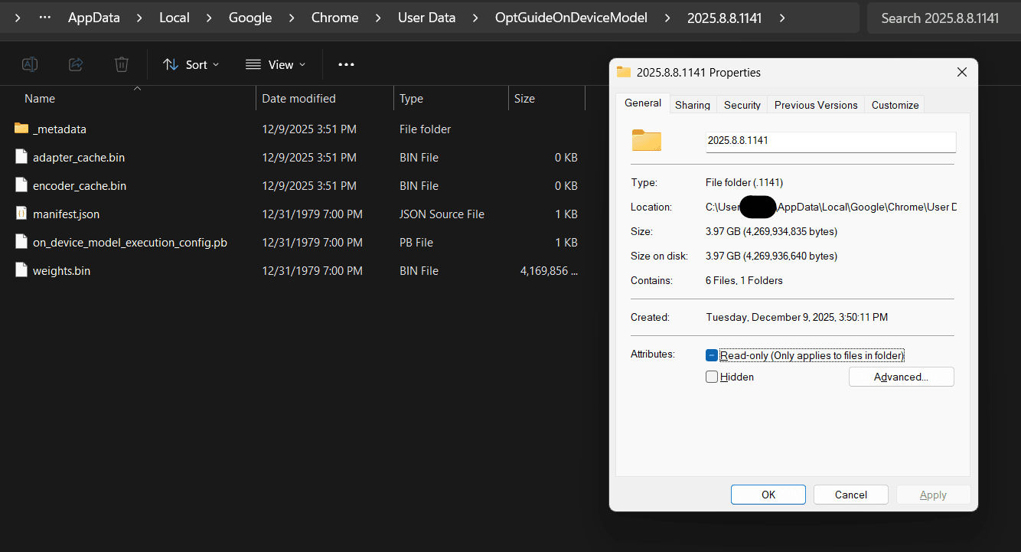1021x552 pixels.
Task: Click the 4,169,856 size cell
Action: click(549, 271)
